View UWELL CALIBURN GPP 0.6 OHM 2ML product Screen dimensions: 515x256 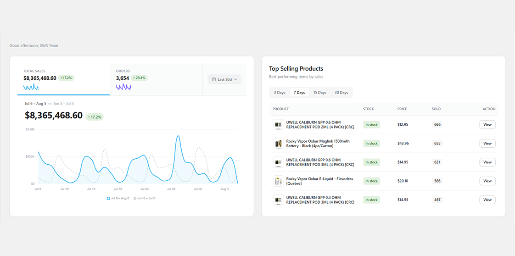click(487, 125)
